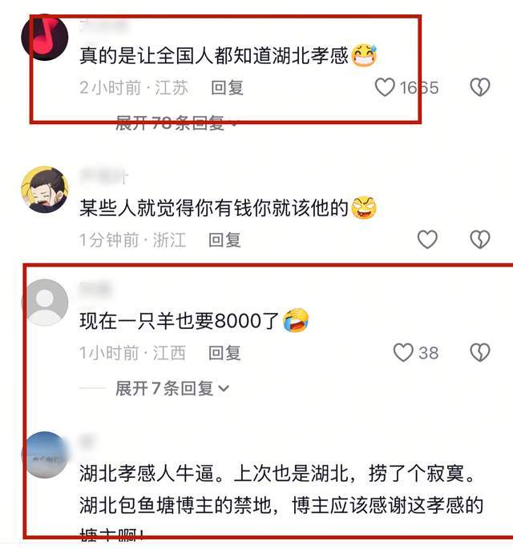Dislike the Jiangxi comment with 38 likes
Image resolution: width=513 pixels, height=549 pixels.
[479, 352]
